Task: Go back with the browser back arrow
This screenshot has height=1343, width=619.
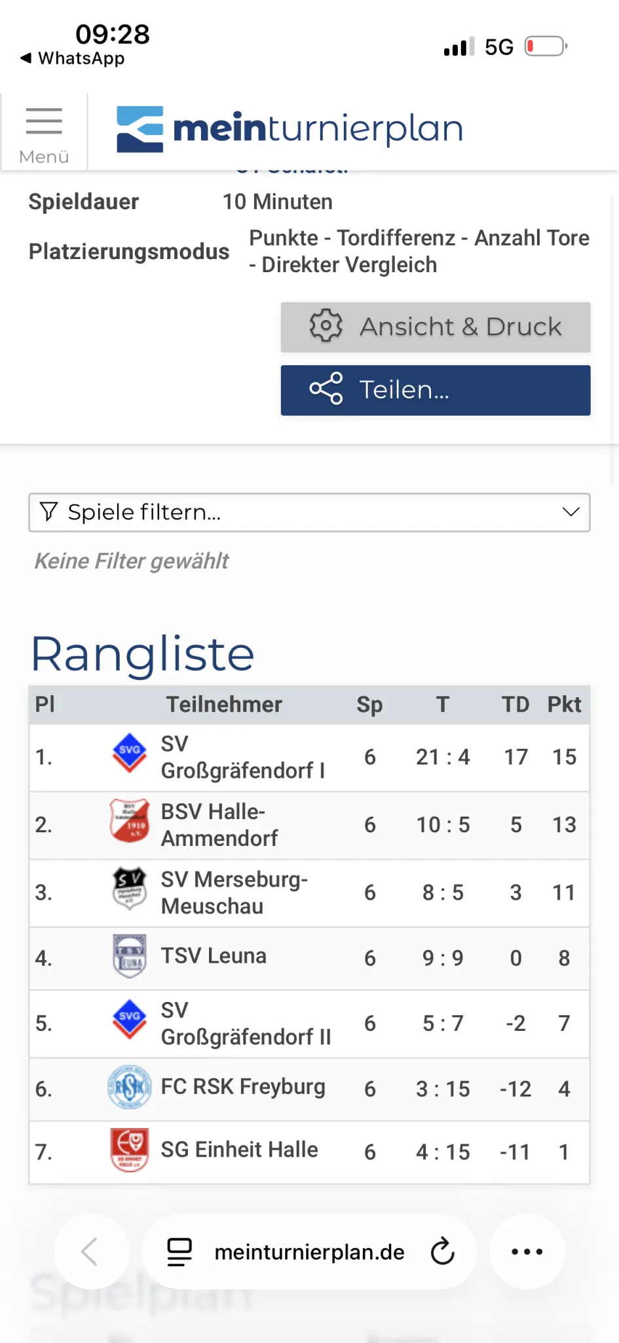Action: tap(90, 1251)
